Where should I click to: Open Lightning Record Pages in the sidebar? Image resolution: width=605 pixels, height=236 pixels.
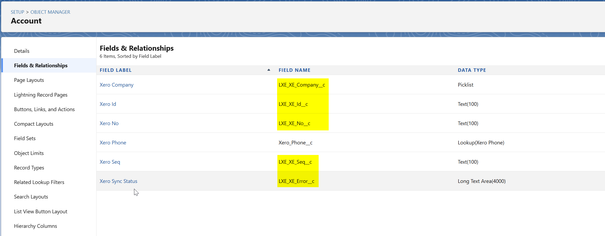click(41, 95)
